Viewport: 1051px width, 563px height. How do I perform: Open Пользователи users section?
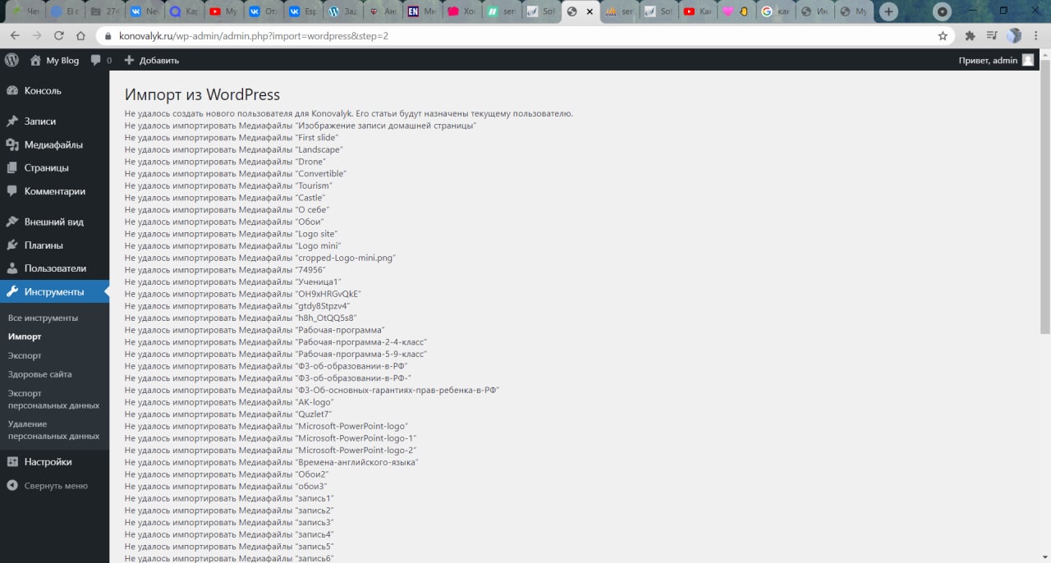point(54,268)
